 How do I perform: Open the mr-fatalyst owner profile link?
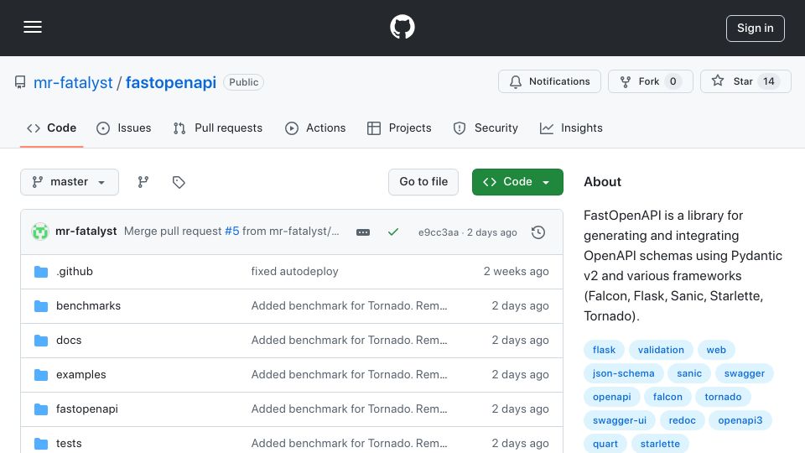tap(73, 83)
